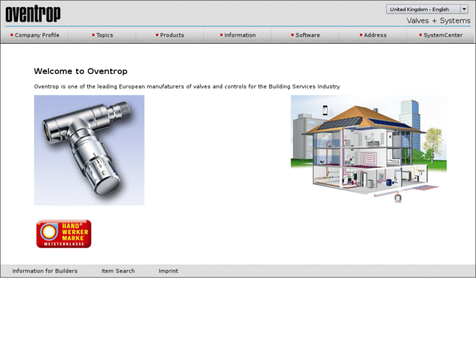This screenshot has height=357, width=476.
Task: Click the Oventrop logo
Action: coord(33,14)
